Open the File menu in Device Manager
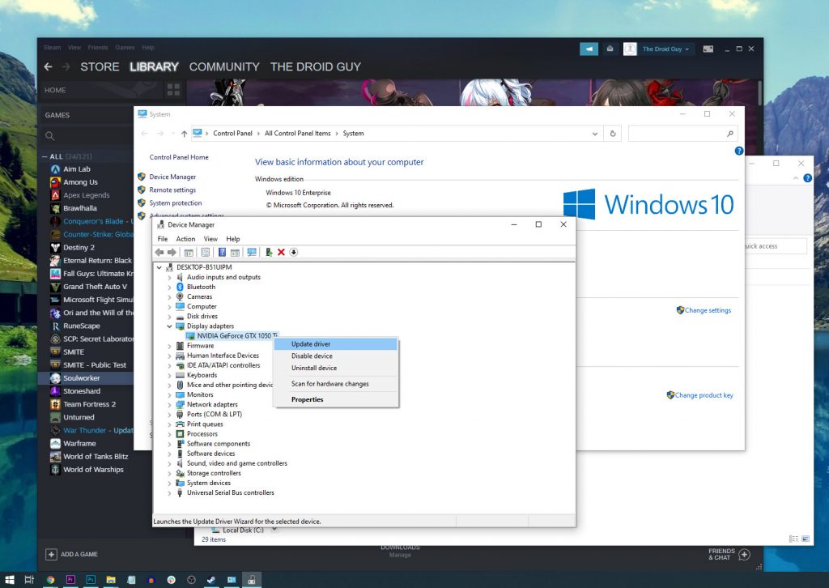This screenshot has height=588, width=829. coord(163,239)
